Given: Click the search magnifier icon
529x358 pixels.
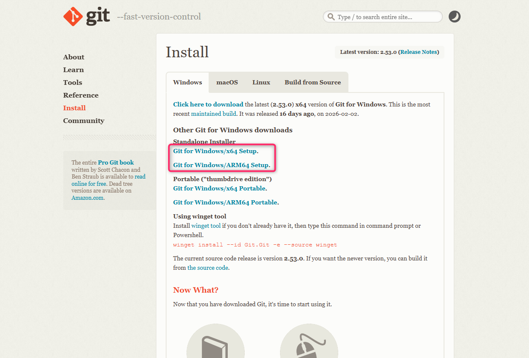Looking at the screenshot, I should click(331, 17).
